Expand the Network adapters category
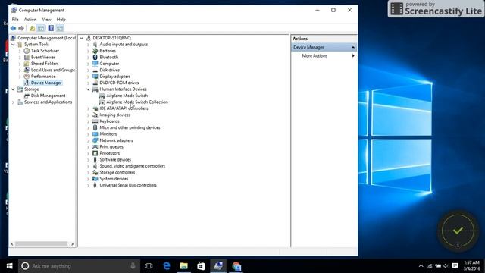 (x=88, y=140)
